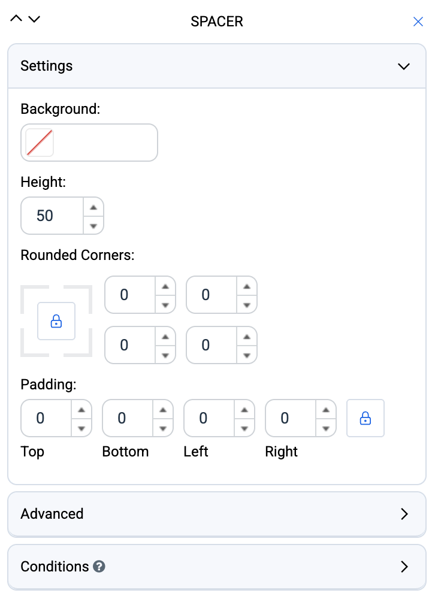Close the Spacer panel with the X
Image resolution: width=435 pixels, height=599 pixels.
(418, 22)
